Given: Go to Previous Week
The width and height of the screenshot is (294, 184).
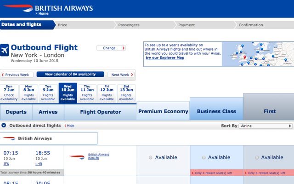Looking at the screenshot, I should point(17,75).
